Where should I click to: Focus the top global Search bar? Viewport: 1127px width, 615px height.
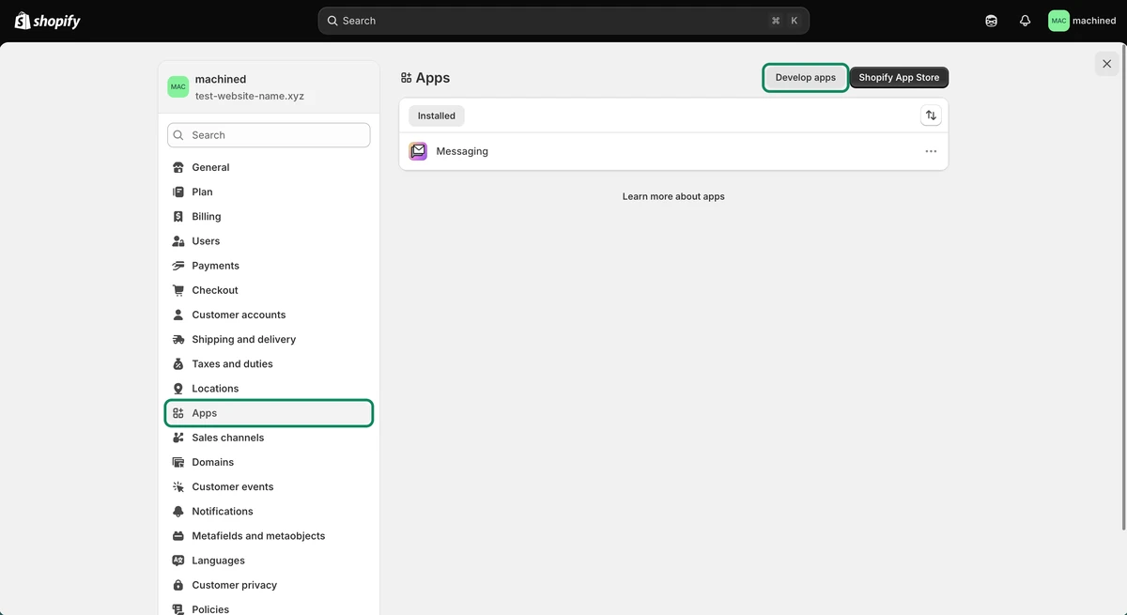563,21
